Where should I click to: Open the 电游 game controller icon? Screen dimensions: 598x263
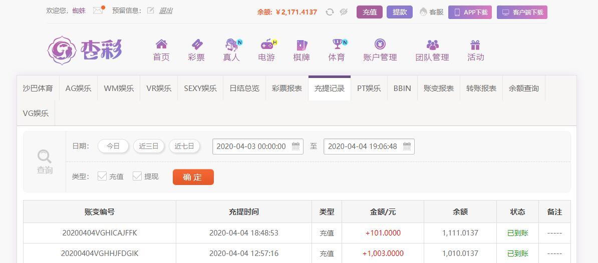coord(267,44)
